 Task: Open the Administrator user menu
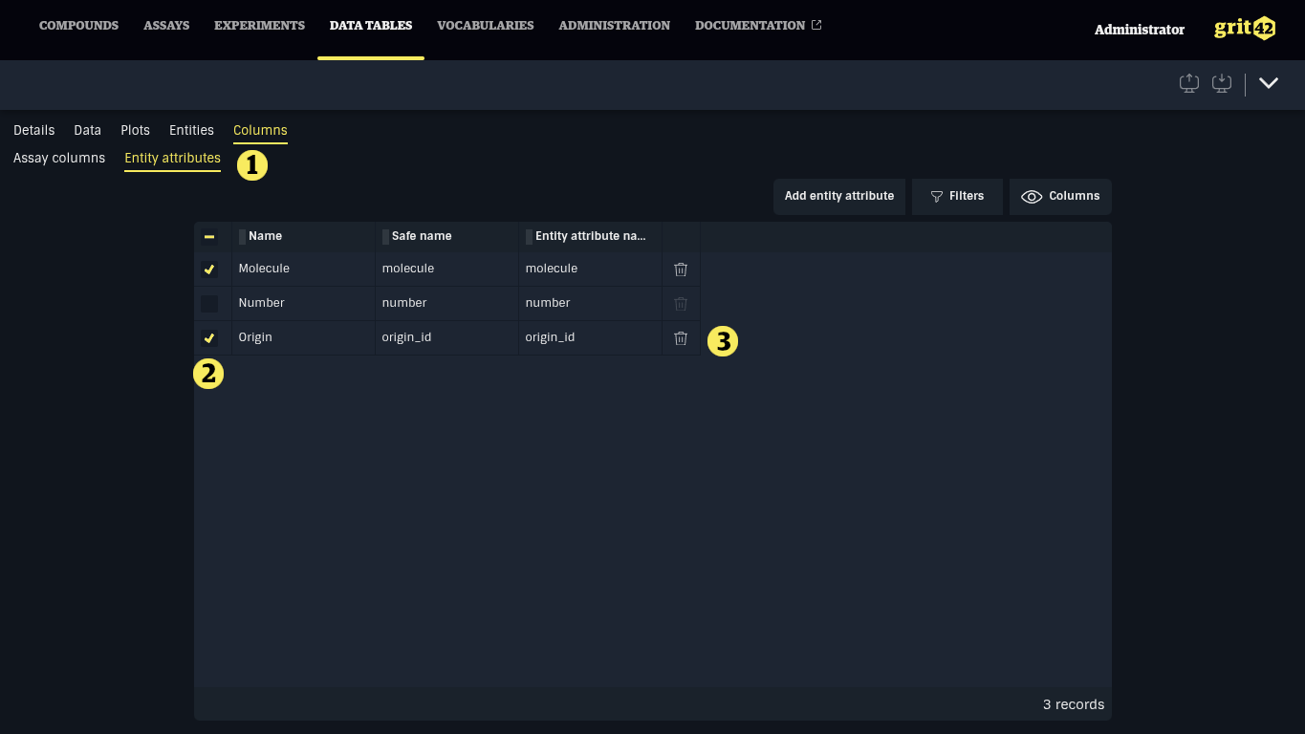click(x=1139, y=30)
